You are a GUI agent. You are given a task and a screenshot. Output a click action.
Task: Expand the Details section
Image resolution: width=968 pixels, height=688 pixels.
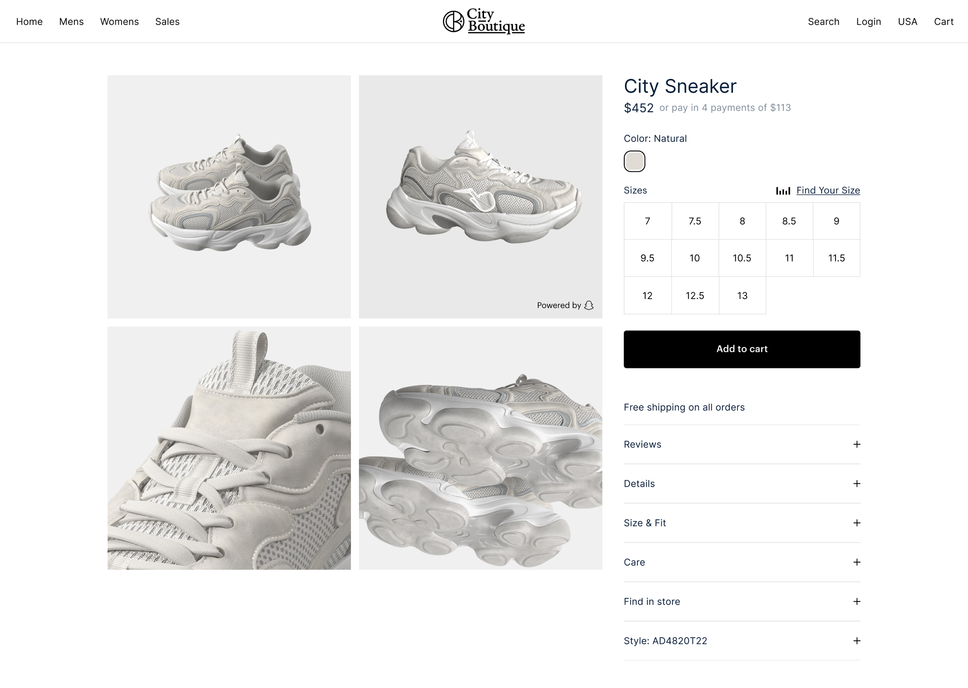point(741,484)
